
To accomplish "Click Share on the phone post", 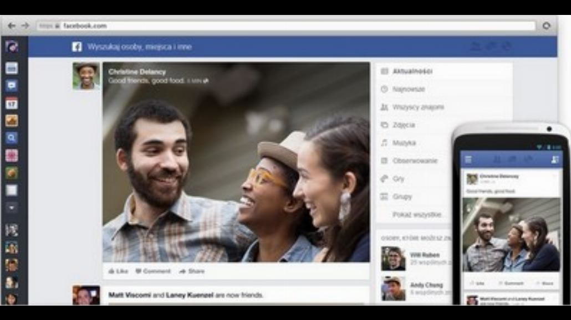I will [545, 283].
